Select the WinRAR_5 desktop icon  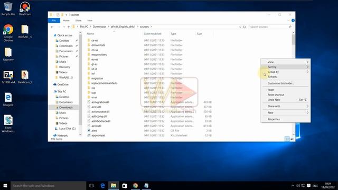(25, 32)
